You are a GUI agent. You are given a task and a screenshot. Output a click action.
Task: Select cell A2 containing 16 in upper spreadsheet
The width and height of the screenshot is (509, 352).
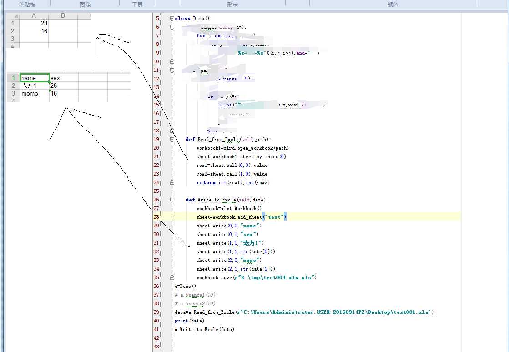[34, 31]
